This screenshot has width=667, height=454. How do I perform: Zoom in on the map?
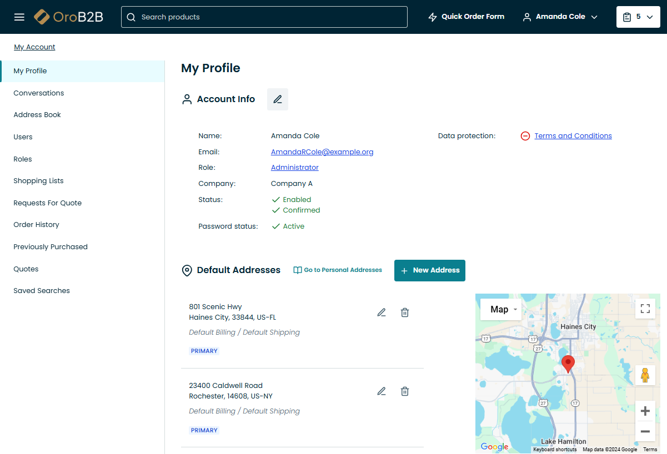point(645,411)
